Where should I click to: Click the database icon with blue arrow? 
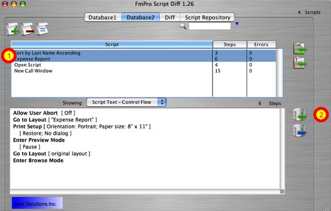click(x=300, y=131)
